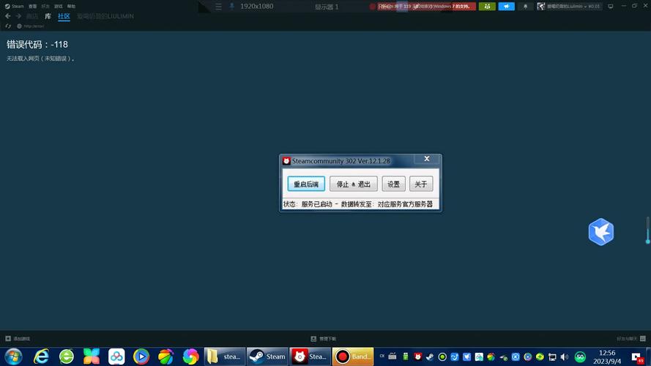The width and height of the screenshot is (651, 366).
Task: Open the green 360 browser taskbar icon
Action: 67,356
